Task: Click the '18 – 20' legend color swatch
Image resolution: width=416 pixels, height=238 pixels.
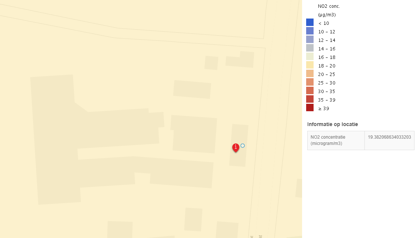Action: tap(310, 65)
